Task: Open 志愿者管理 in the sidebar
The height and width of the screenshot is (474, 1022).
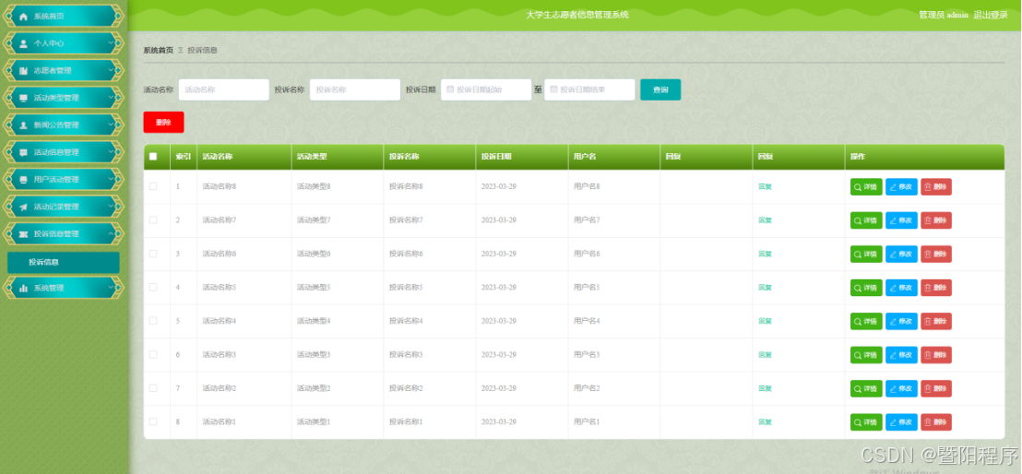Action: click(64, 70)
